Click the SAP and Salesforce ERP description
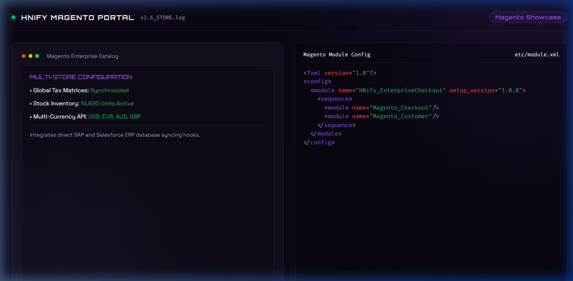The width and height of the screenshot is (573, 281). pyautogui.click(x=115, y=135)
